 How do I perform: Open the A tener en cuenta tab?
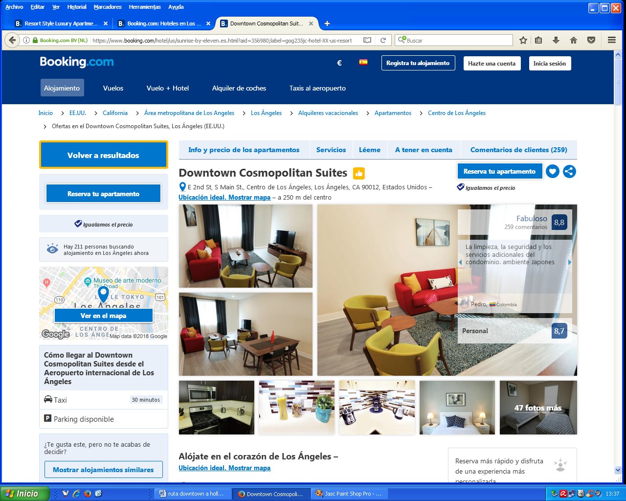pyautogui.click(x=424, y=150)
